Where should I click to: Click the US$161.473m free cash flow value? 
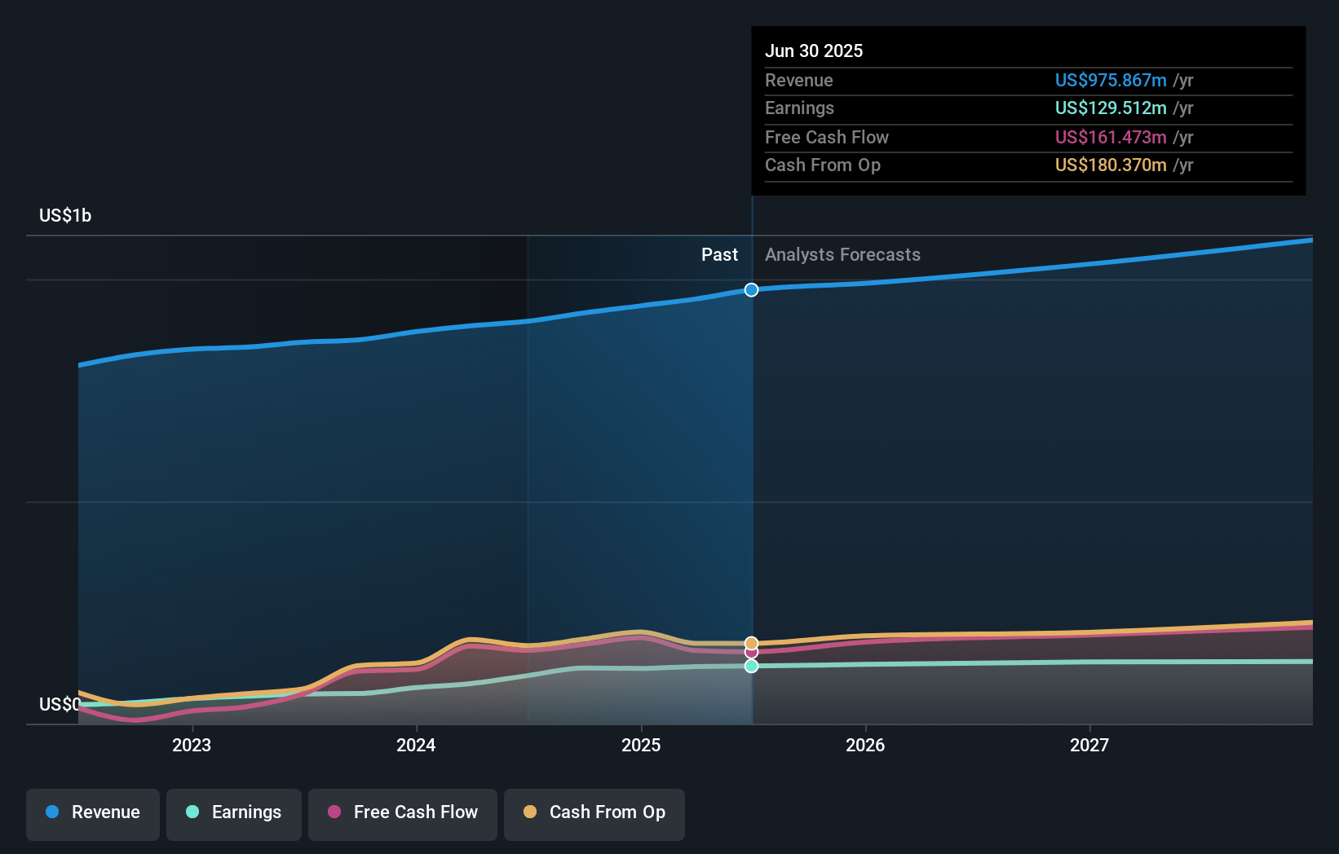click(1111, 137)
